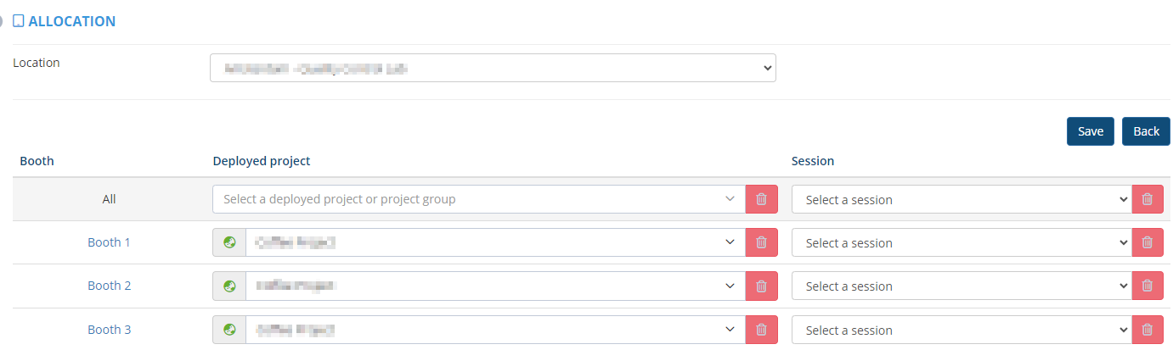Click the Save button
1173x350 pixels.
[x=1091, y=131]
